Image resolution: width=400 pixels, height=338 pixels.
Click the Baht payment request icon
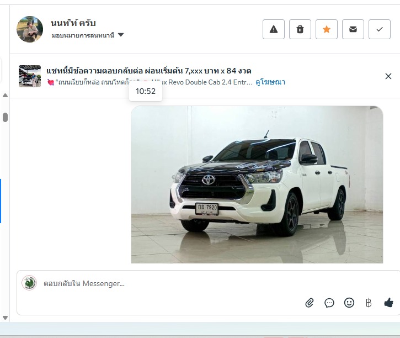369,303
